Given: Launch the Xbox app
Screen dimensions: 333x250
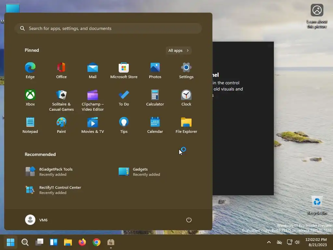Looking at the screenshot, I should coord(30,98).
